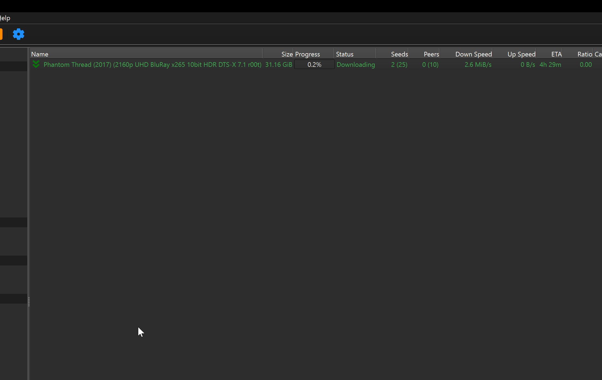Viewport: 602px width, 380px height.
Task: Click the 2.6 MiB/s download speed cell
Action: pyautogui.click(x=478, y=65)
